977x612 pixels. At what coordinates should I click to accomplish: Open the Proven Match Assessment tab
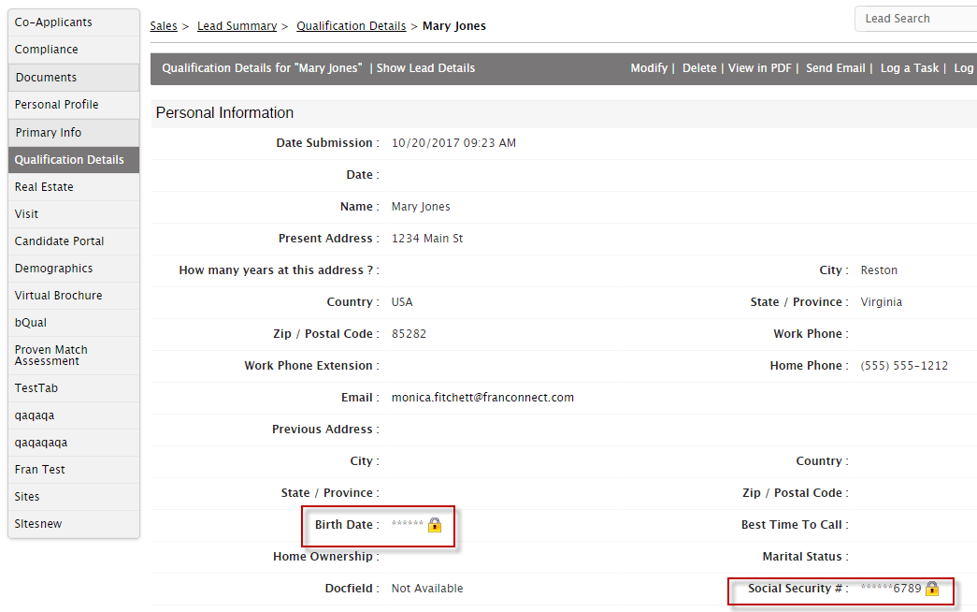[74, 356]
